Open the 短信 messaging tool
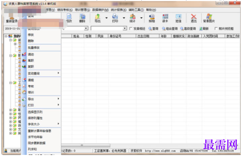Screen dimensions: 244x156 (x=178, y=18)
